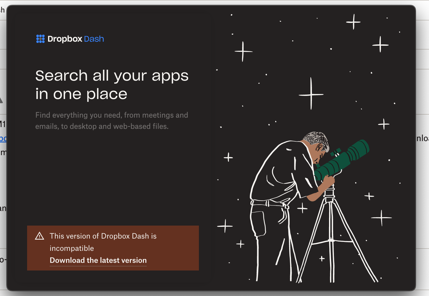Click the Search all your apps heading
This screenshot has width=429, height=296.
tap(112, 84)
